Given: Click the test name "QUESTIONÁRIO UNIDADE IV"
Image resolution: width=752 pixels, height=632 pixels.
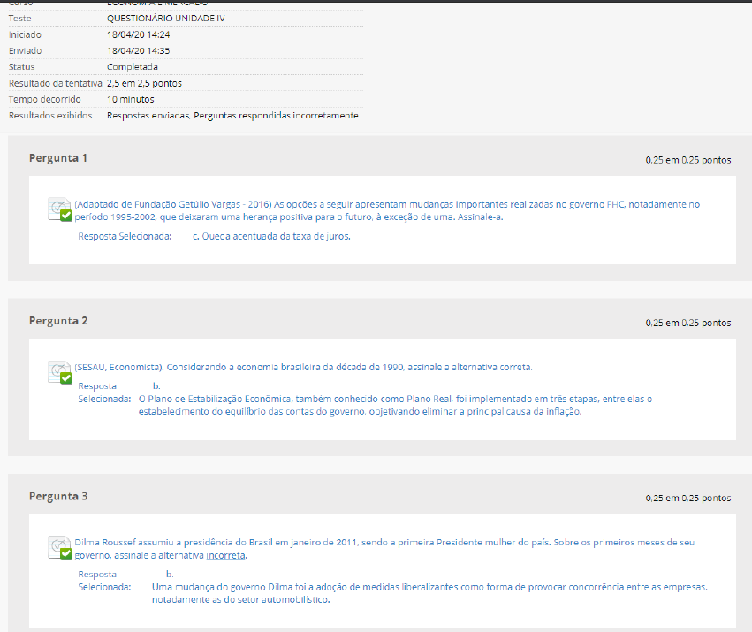Looking at the screenshot, I should pyautogui.click(x=165, y=18).
